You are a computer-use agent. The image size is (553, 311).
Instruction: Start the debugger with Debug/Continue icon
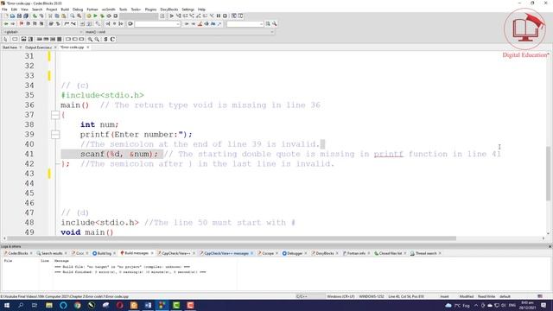[x=171, y=16]
